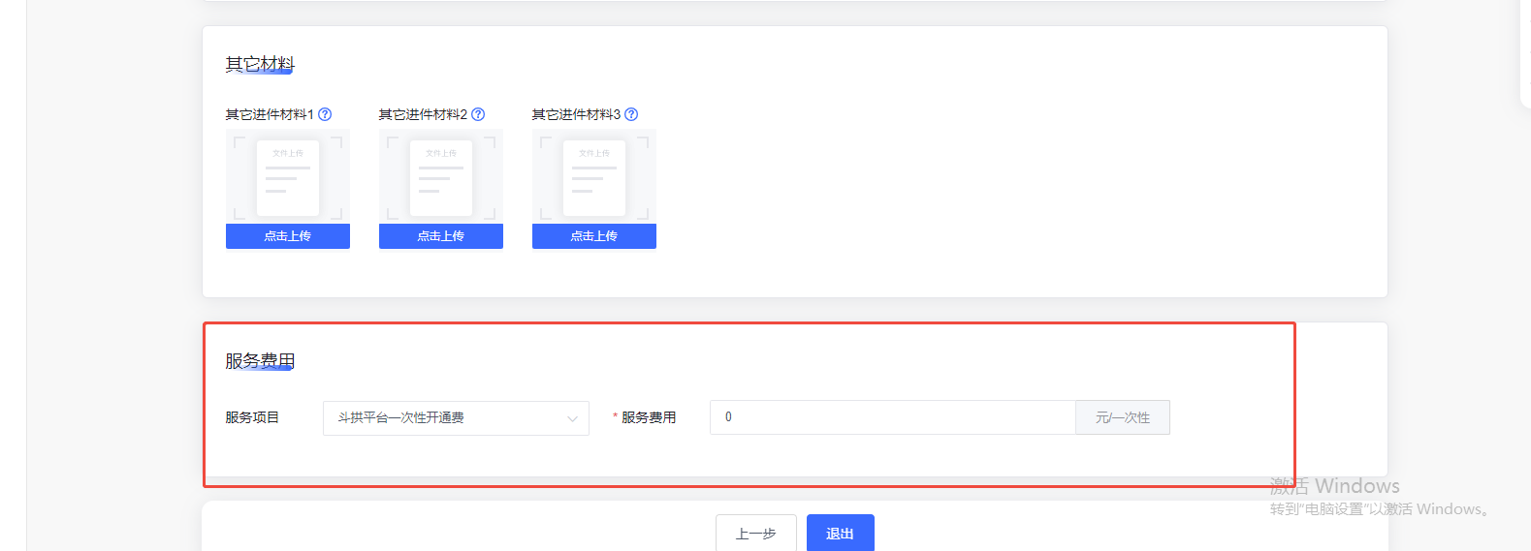Image resolution: width=1531 pixels, height=551 pixels.
Task: Click the 服务项目 field label
Action: click(x=252, y=417)
